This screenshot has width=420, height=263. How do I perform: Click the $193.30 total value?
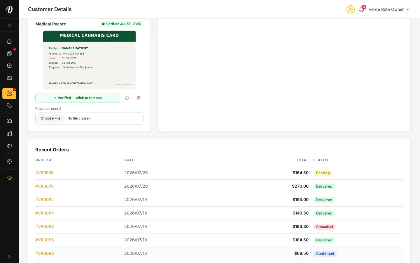[300, 226]
